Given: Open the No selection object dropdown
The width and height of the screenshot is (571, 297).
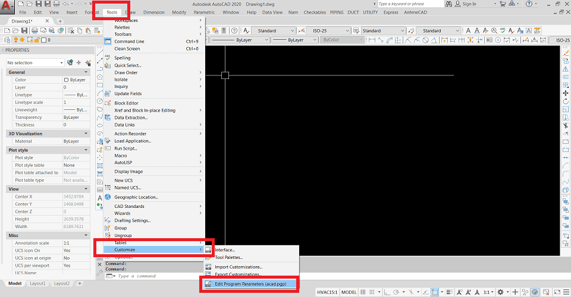Looking at the screenshot, I should (x=35, y=63).
